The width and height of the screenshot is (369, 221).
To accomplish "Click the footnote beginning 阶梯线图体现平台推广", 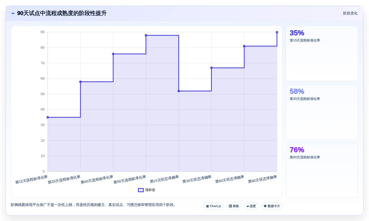I will click(94, 205).
